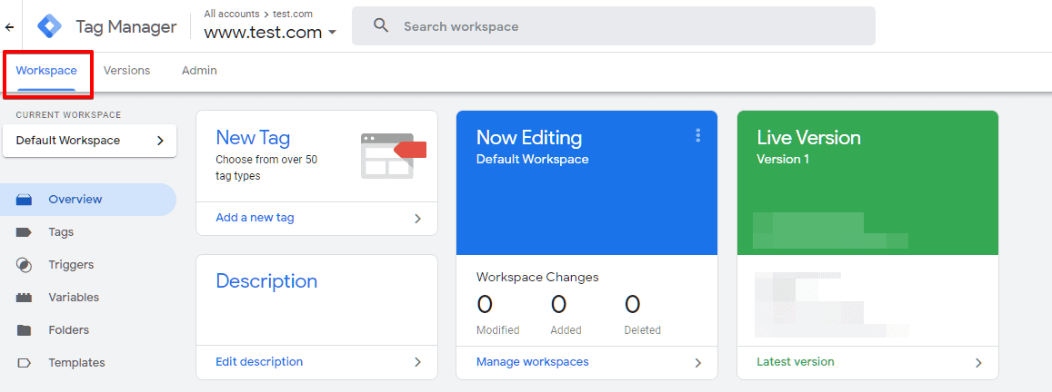Click the Tag Manager title text
The width and height of the screenshot is (1052, 392).
(x=126, y=27)
